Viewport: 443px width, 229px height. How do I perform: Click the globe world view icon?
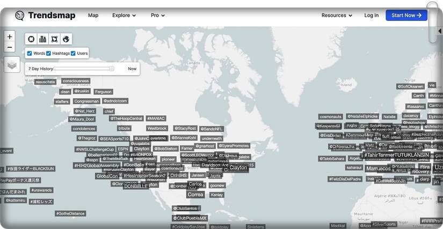pyautogui.click(x=66, y=39)
